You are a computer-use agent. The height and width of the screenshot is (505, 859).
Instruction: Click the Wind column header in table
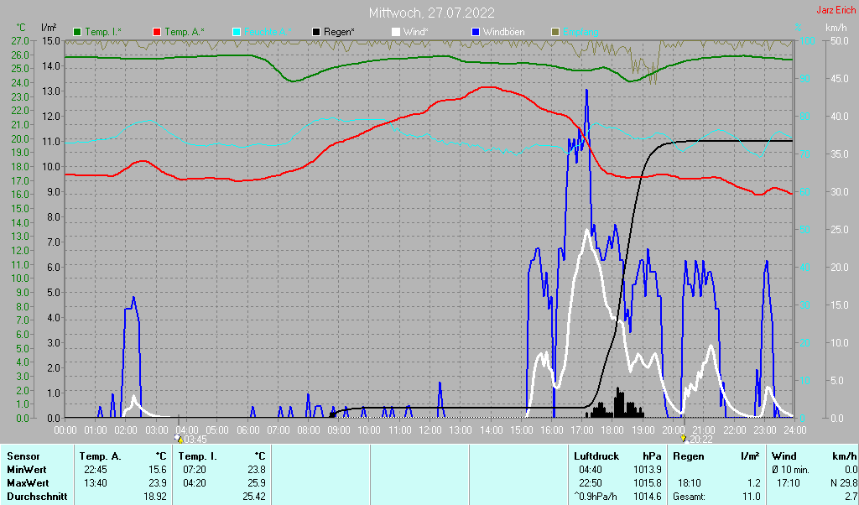784,456
